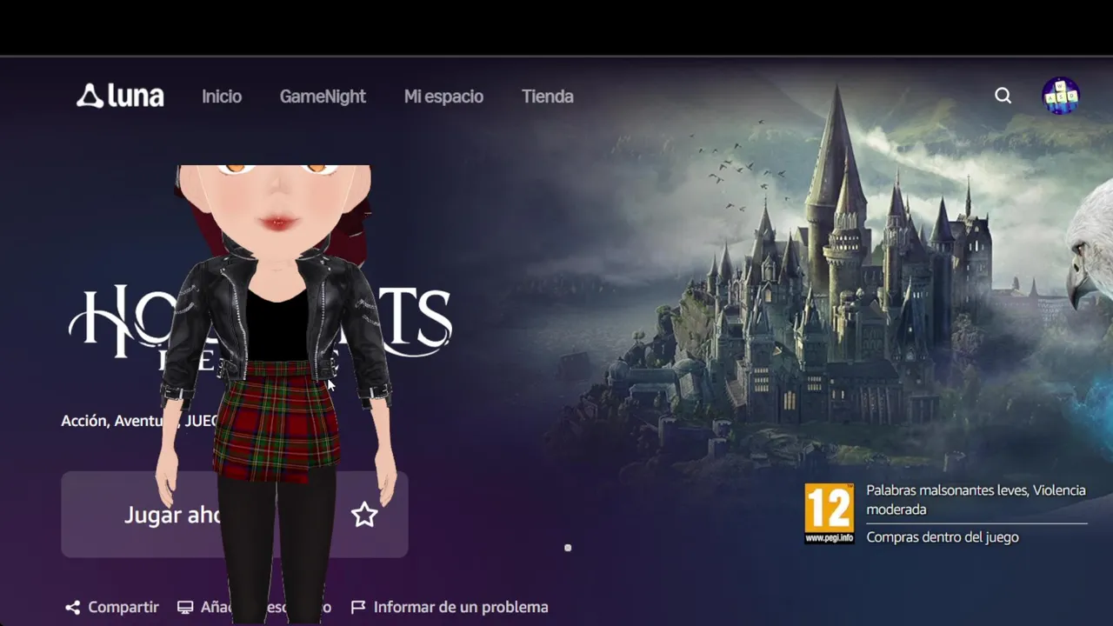Click the search magnifier icon

pos(1003,96)
